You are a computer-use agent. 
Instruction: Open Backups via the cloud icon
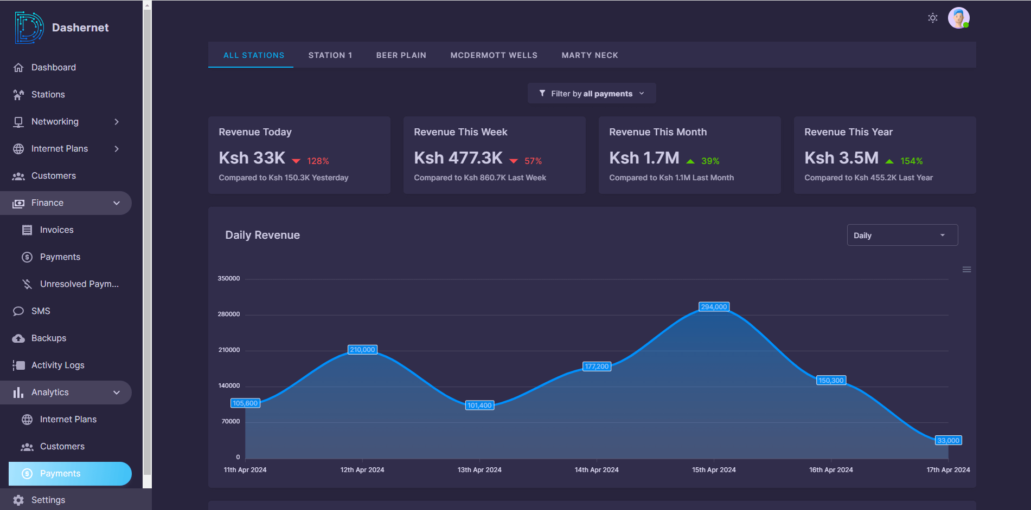click(18, 338)
